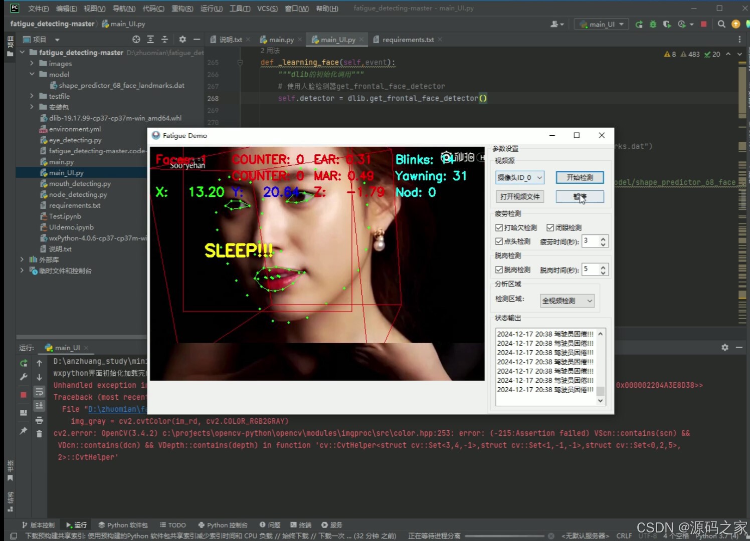
Task: Click the editor tabs more options icon
Action: pos(739,39)
